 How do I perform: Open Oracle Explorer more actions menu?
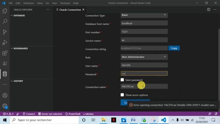click(48, 10)
